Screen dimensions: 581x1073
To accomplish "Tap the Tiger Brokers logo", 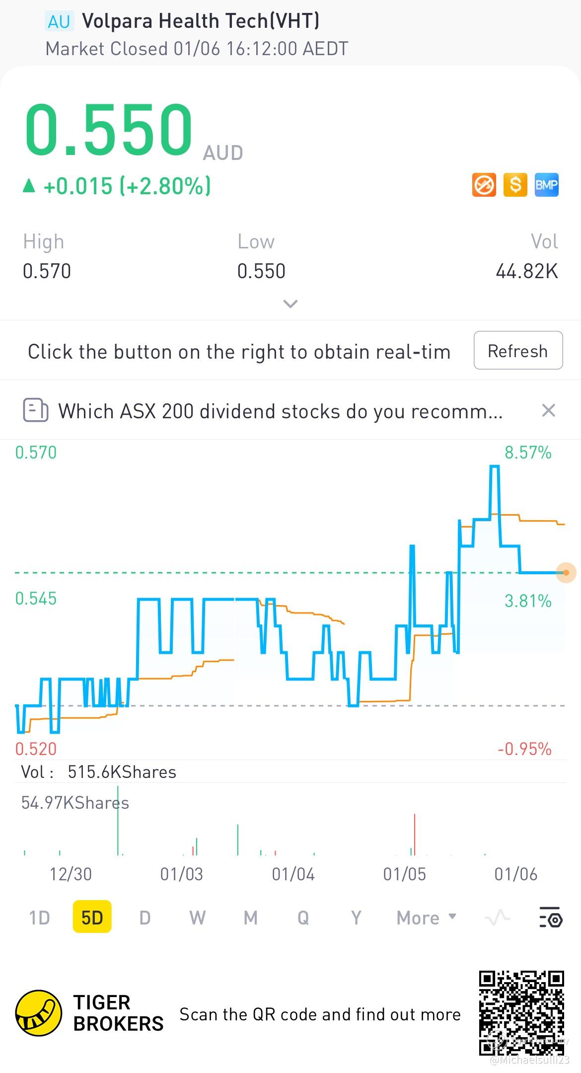I will [x=39, y=1013].
